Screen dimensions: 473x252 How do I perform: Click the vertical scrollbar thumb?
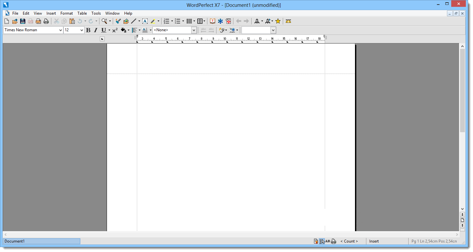[462, 91]
